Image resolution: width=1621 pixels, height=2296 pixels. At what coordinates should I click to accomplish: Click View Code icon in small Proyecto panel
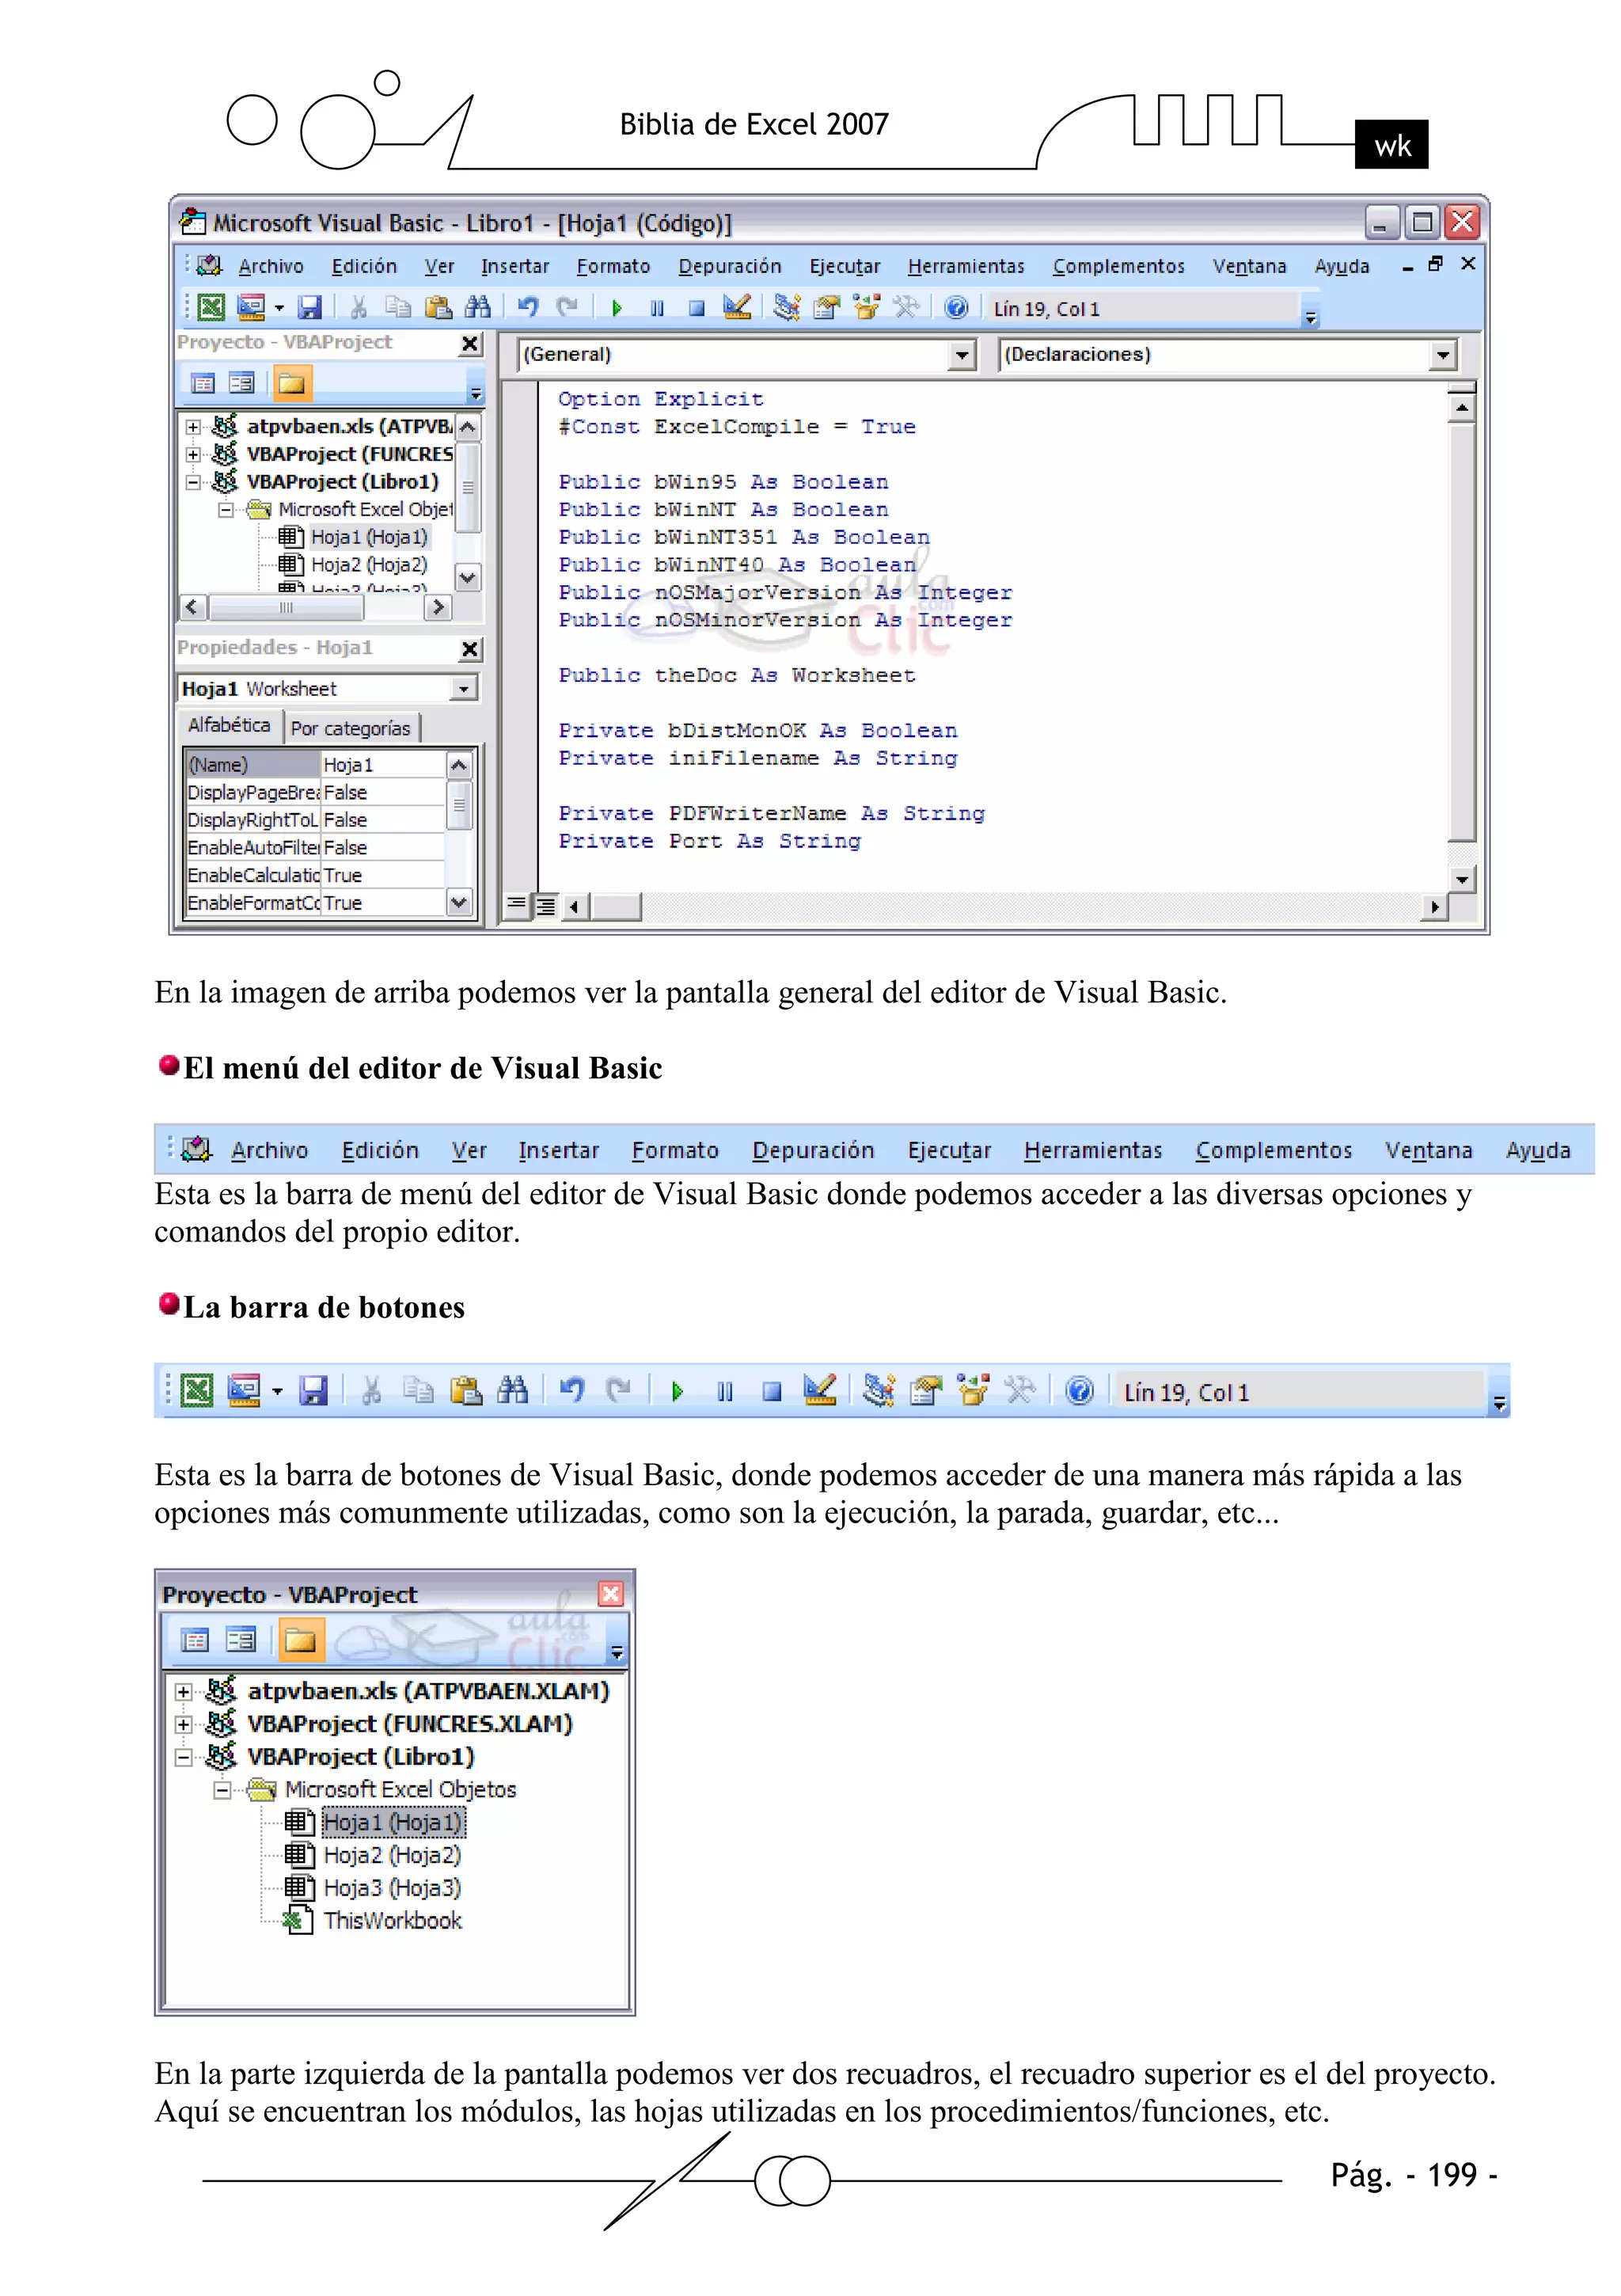pyautogui.click(x=203, y=383)
